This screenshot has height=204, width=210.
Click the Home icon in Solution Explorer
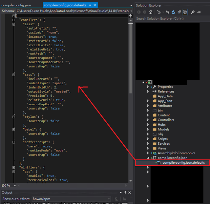[x=150, y=12]
